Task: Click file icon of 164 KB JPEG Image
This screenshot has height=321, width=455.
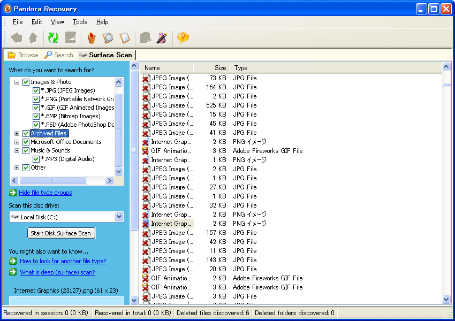Action: coord(146,87)
